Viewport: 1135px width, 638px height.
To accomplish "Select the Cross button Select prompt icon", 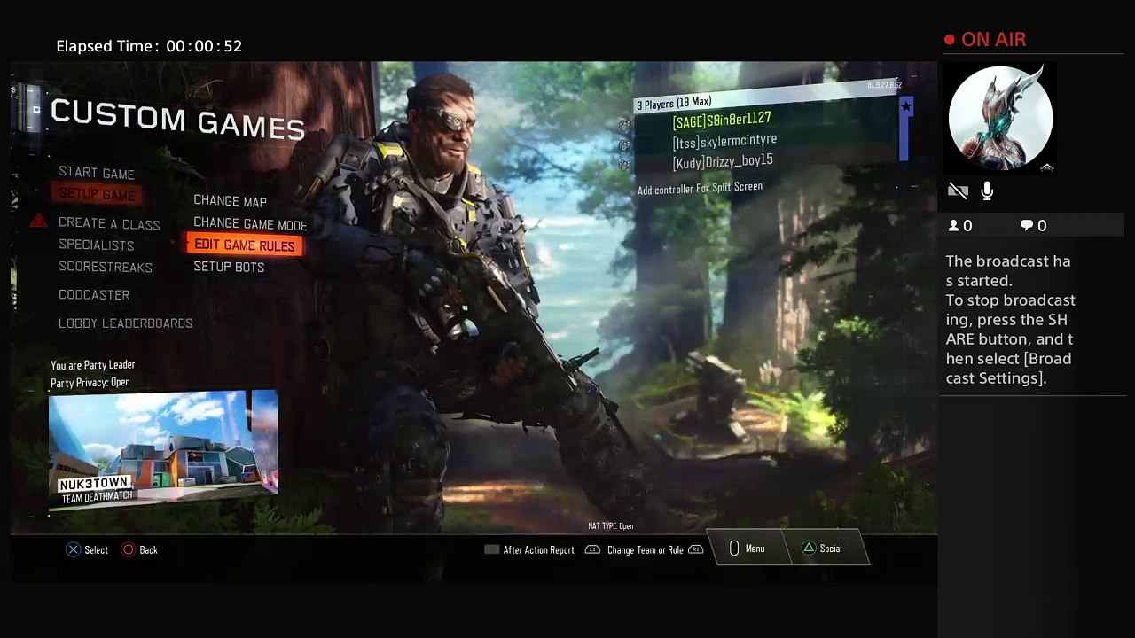I will (x=74, y=550).
